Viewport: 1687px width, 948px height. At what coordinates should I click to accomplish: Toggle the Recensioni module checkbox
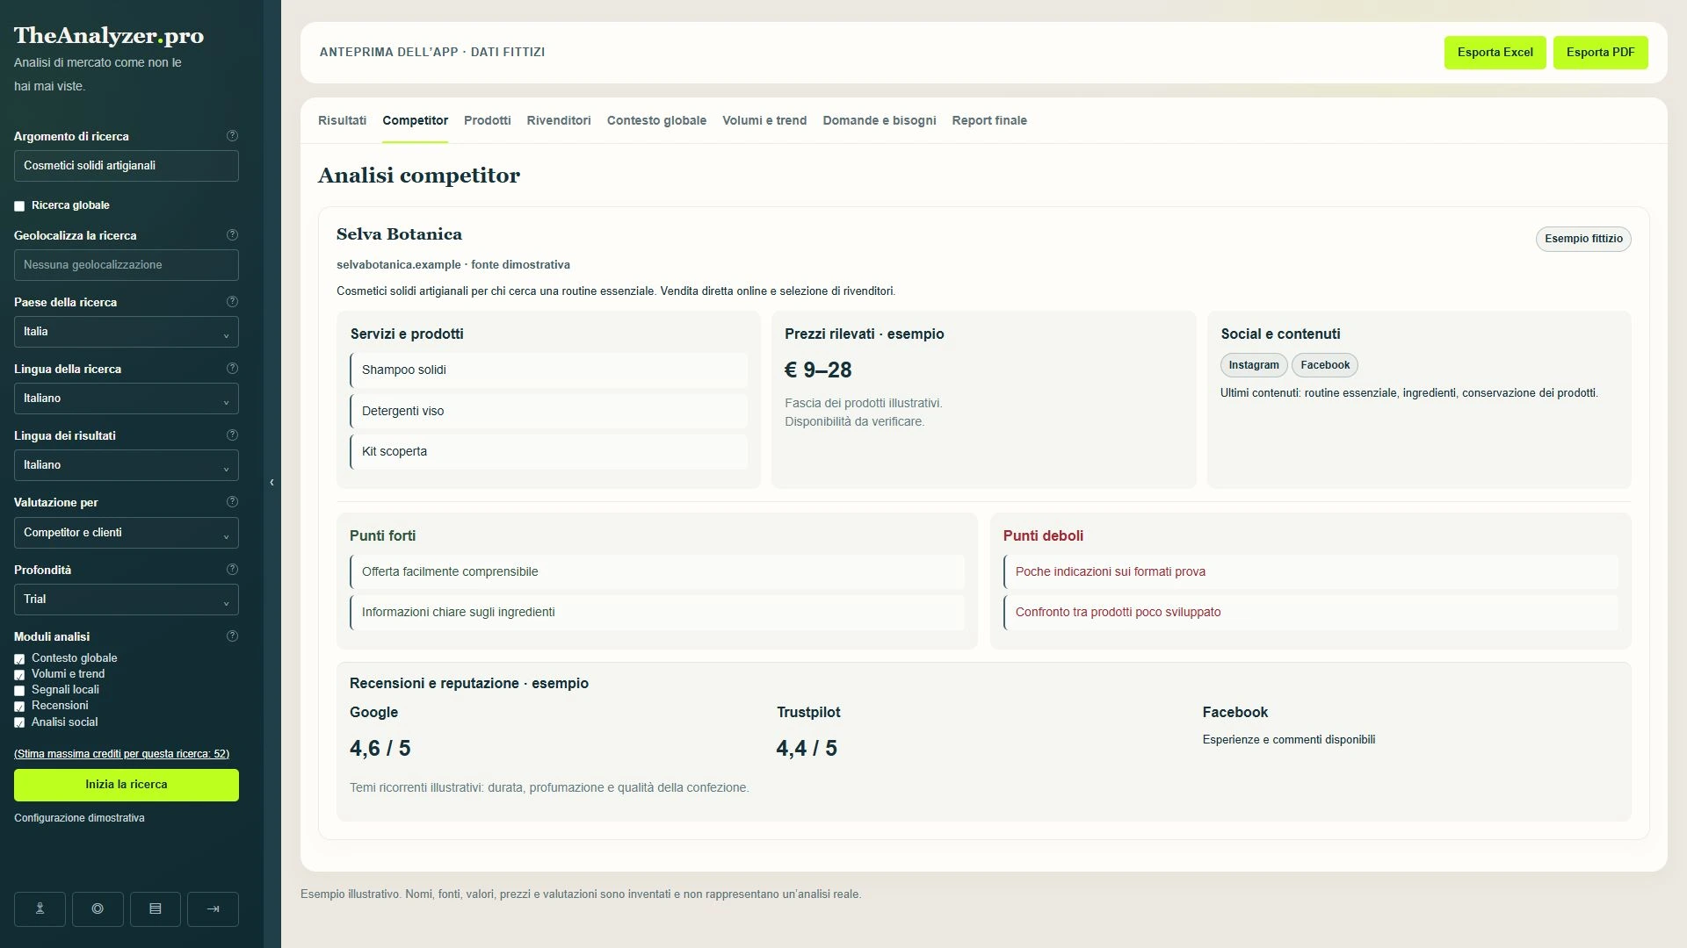(x=19, y=707)
